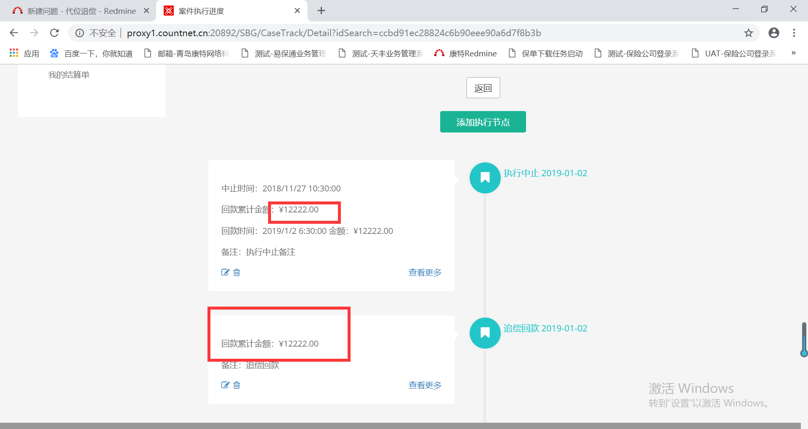Click the 备注：追偿回款 line
Screen dimensions: 808x429
250,365
